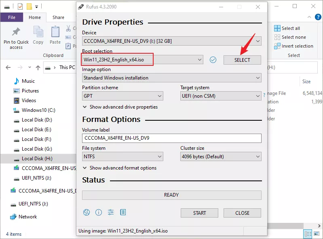Click the Volume label input field

(171, 138)
